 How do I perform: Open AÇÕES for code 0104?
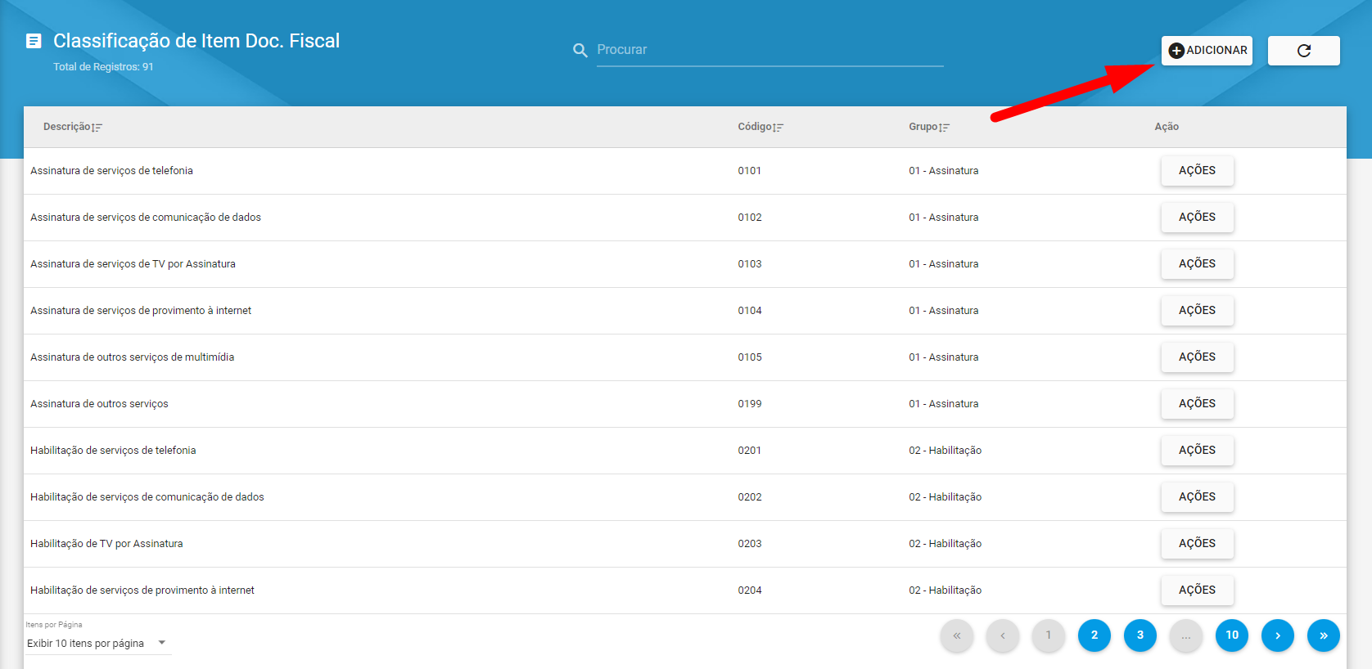pos(1197,311)
